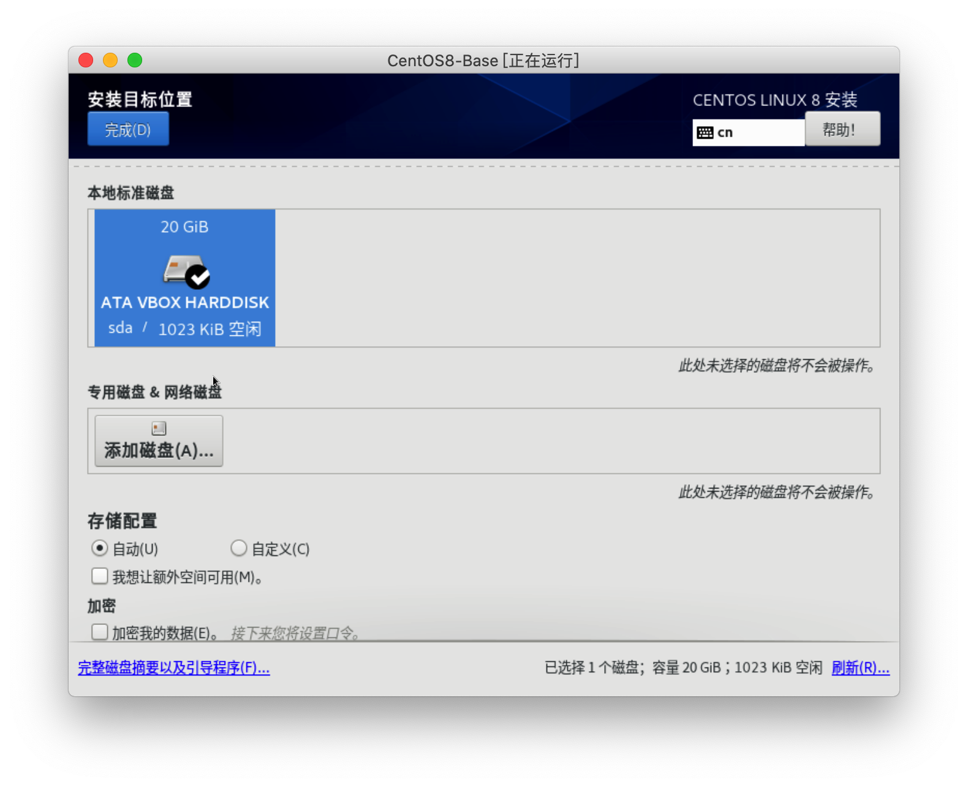Select the 自动(U) storage configuration radio button

[x=100, y=548]
